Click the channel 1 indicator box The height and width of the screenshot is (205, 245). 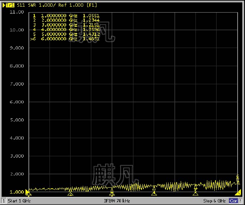pyautogui.click(x=4, y=201)
